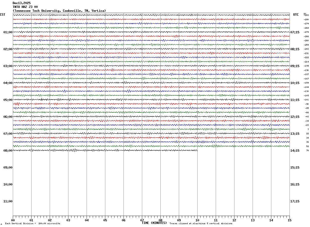Click the 05:00 CST hour label
This screenshot has height=227, width=310.
point(8,100)
